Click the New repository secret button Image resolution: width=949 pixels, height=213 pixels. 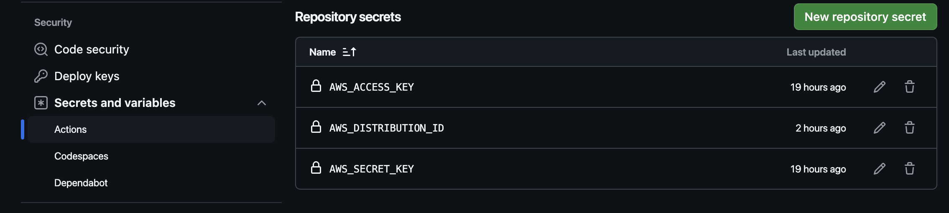tap(865, 17)
